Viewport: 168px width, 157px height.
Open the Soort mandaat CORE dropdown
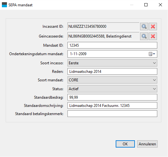point(112,80)
